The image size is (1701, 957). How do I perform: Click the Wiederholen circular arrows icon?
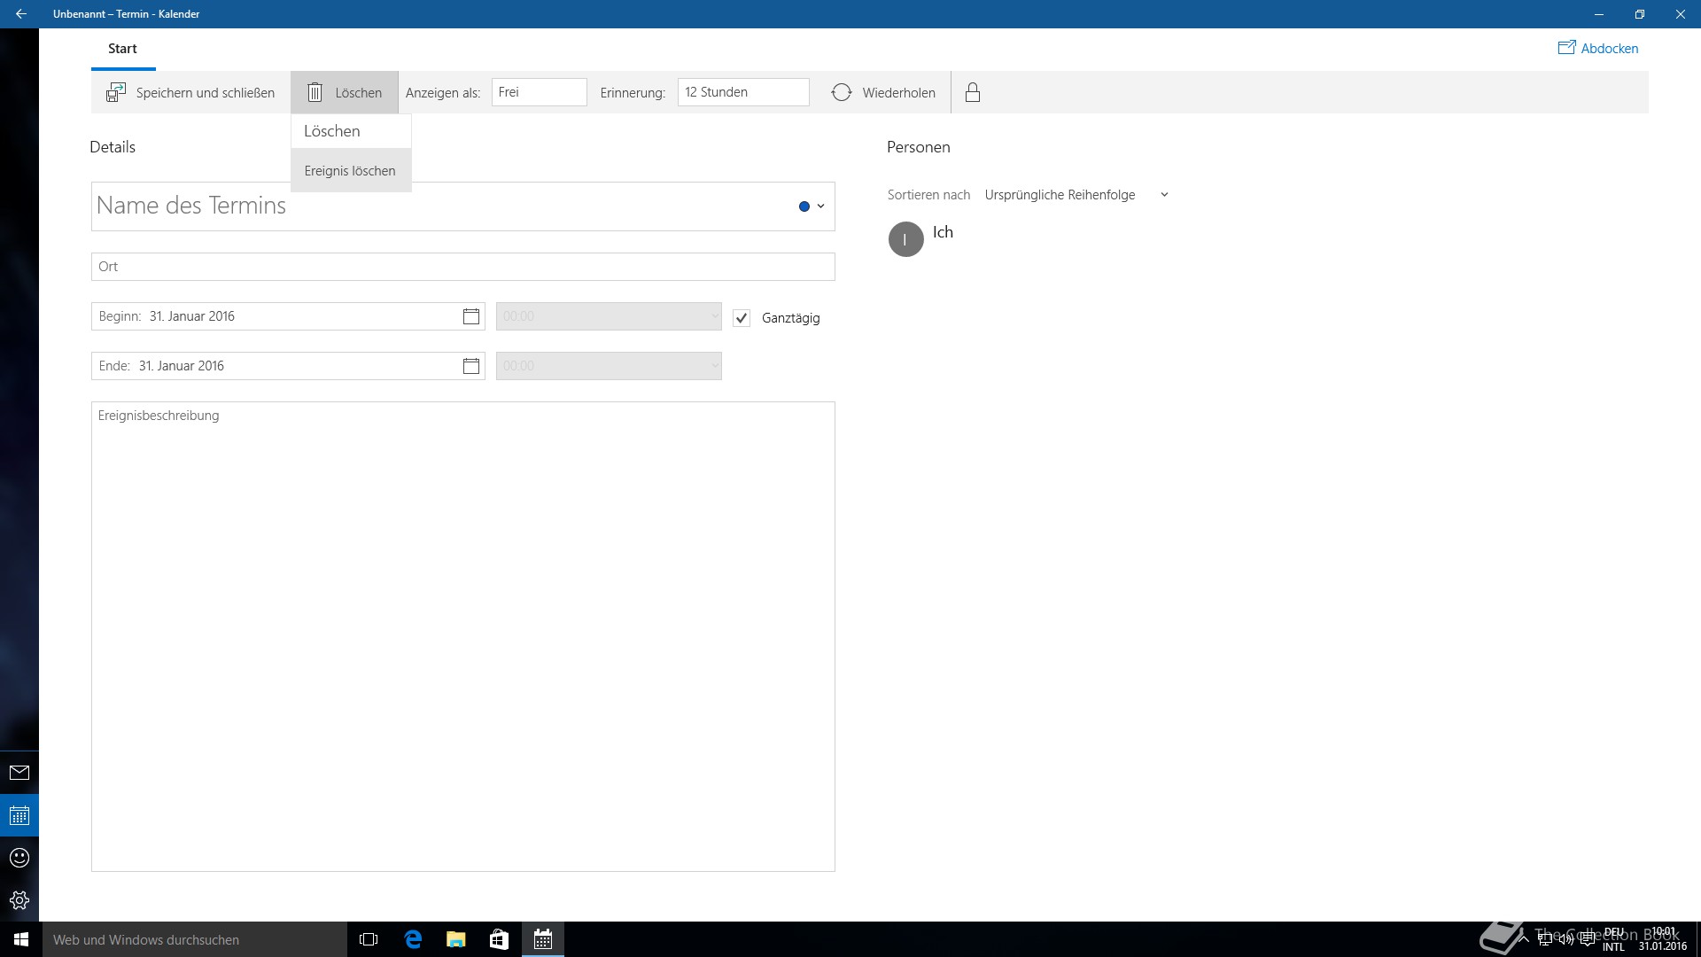point(842,92)
